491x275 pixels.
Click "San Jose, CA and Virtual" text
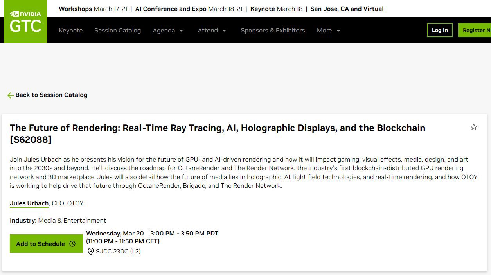347,9
